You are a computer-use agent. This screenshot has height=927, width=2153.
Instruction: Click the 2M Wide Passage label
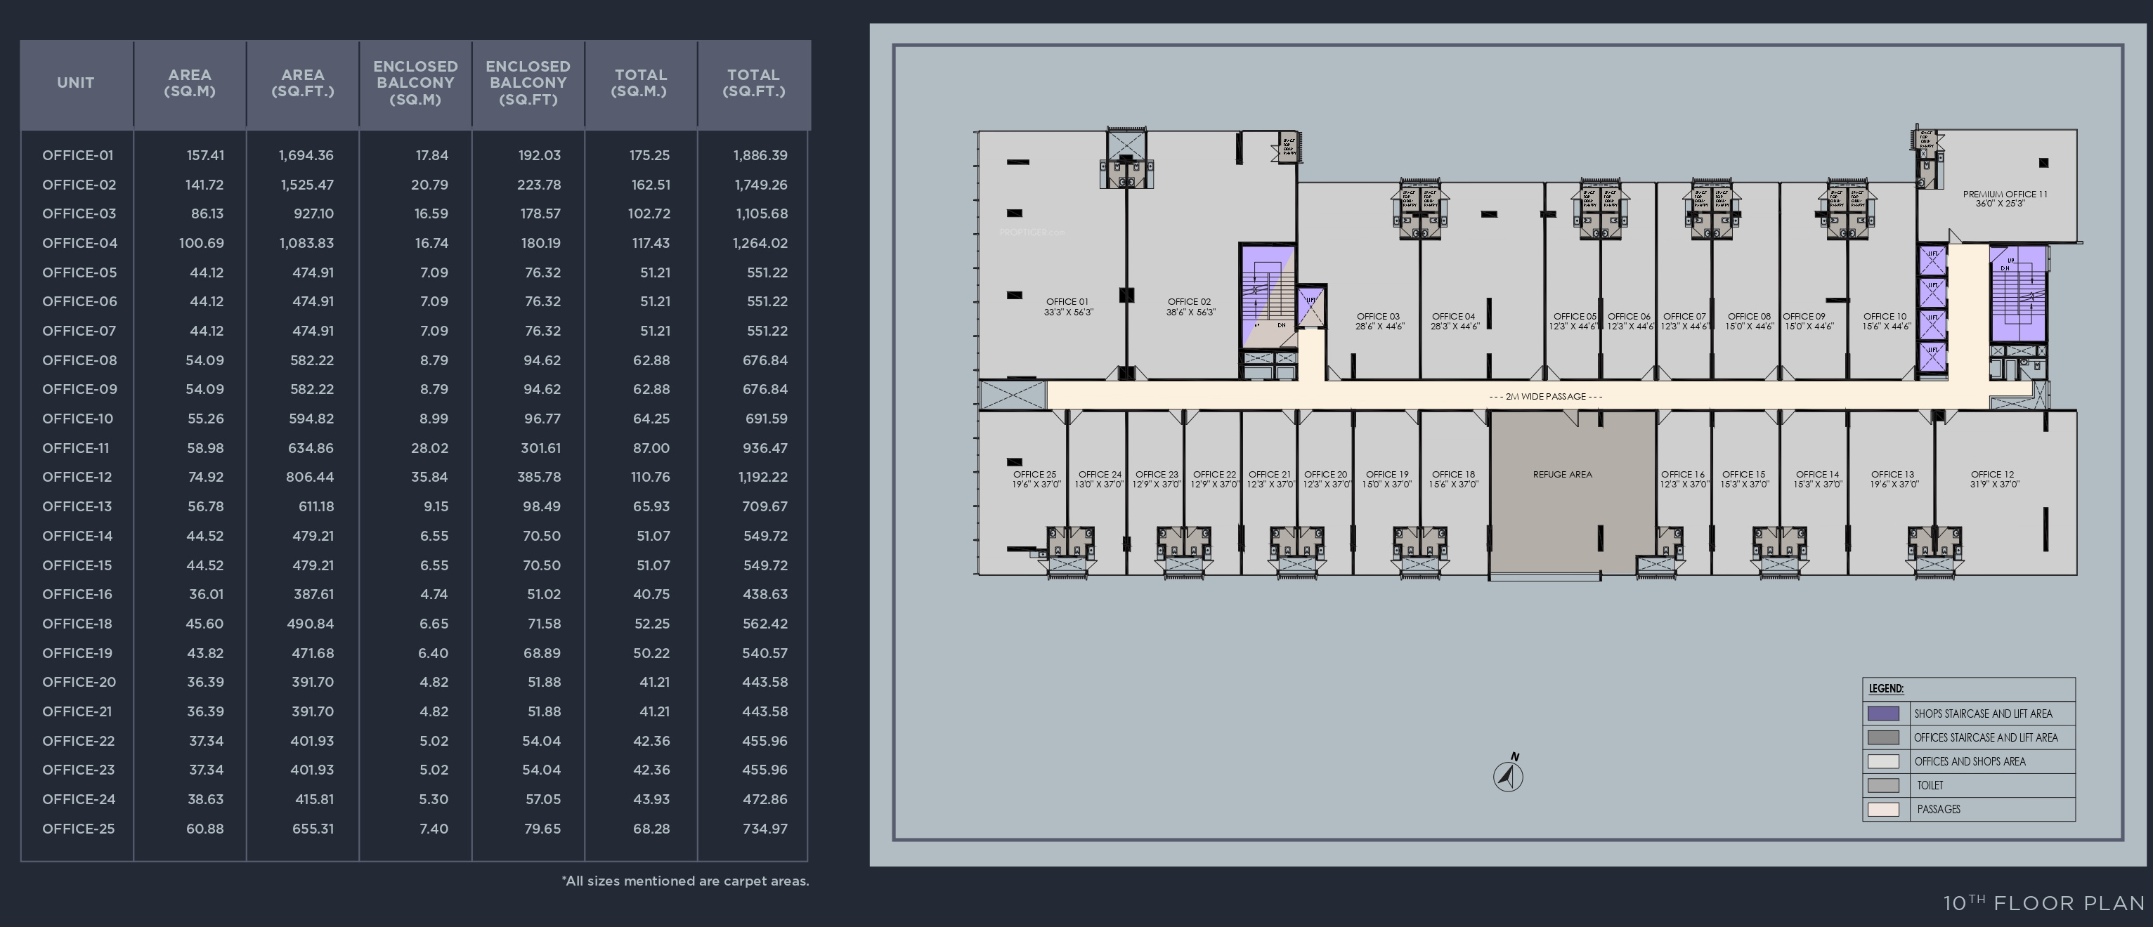click(x=1545, y=397)
